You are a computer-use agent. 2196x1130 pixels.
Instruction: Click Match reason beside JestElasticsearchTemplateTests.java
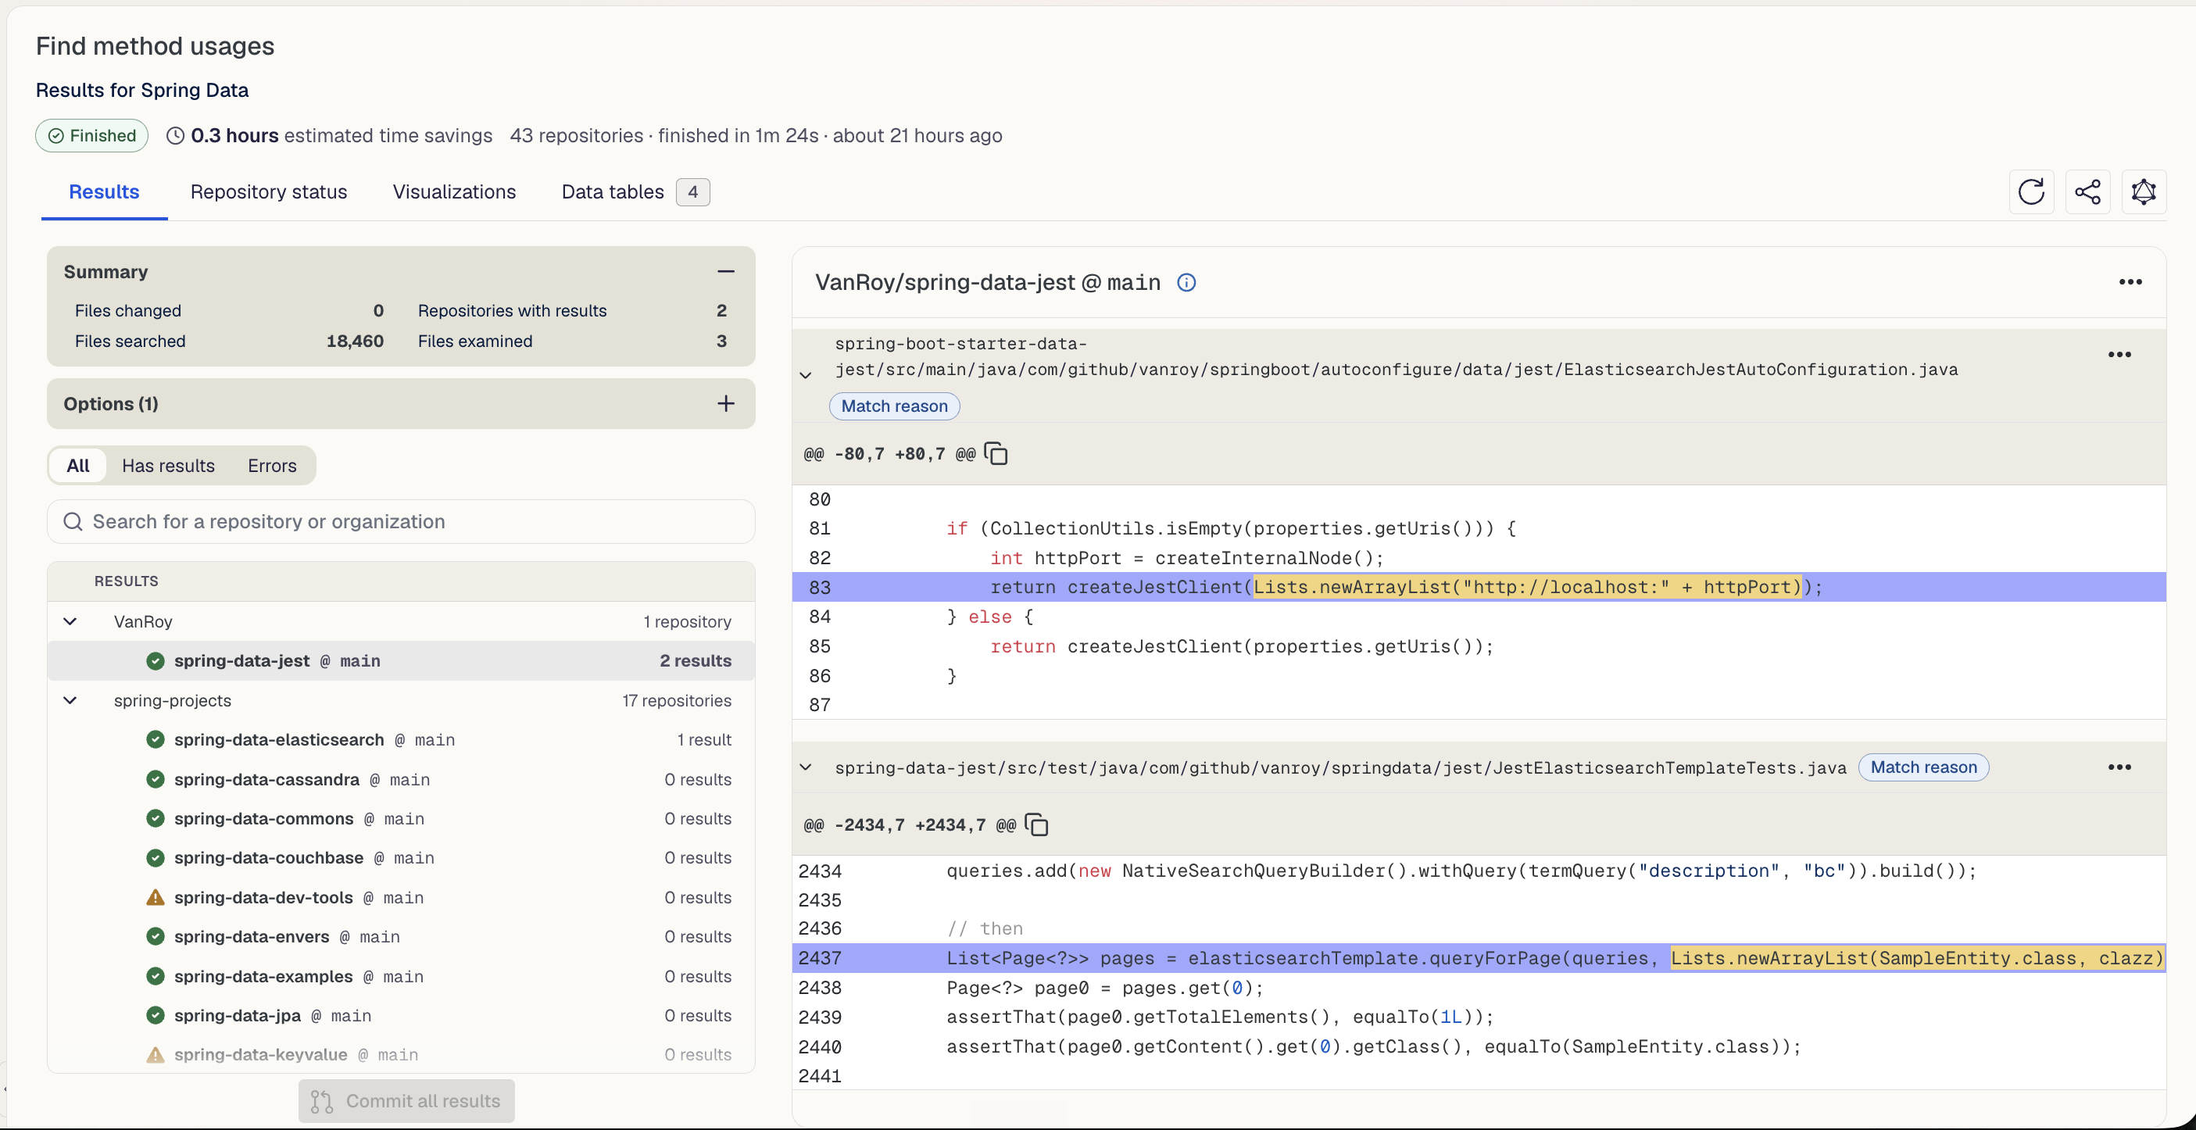[1923, 767]
